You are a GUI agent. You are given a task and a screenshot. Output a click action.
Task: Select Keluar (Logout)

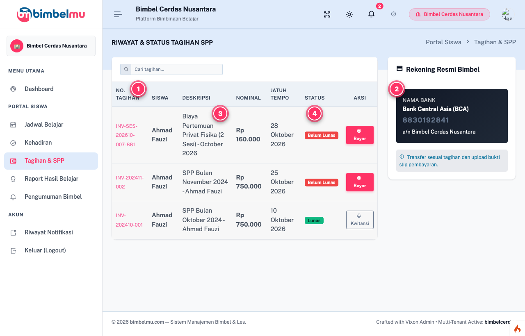[x=51, y=250]
